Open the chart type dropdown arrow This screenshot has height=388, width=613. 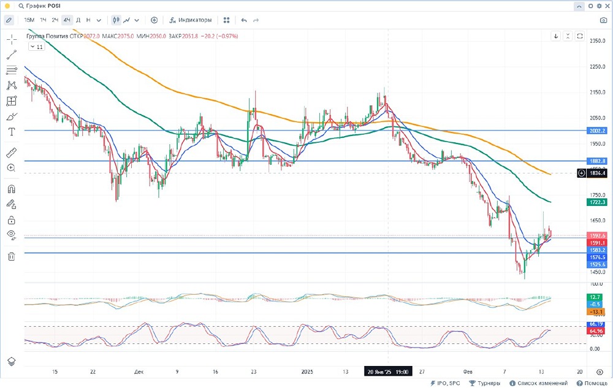coord(137,20)
